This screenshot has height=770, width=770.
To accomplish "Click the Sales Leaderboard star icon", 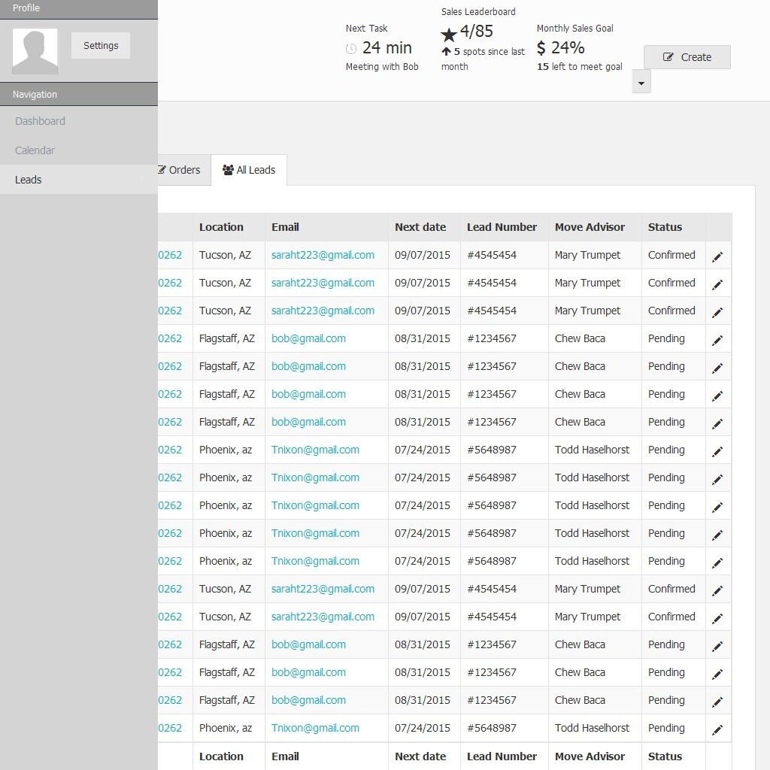I will pos(449,35).
